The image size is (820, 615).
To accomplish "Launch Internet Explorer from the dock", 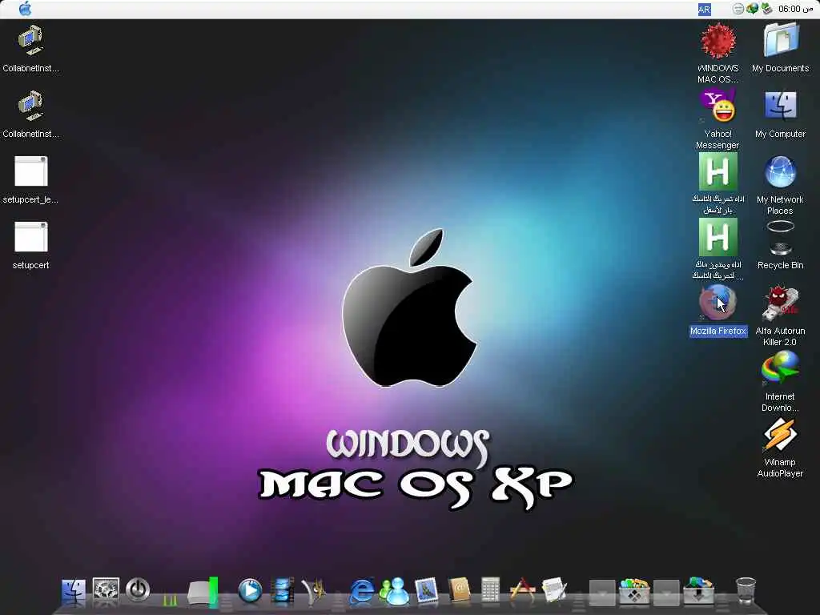I will [361, 592].
